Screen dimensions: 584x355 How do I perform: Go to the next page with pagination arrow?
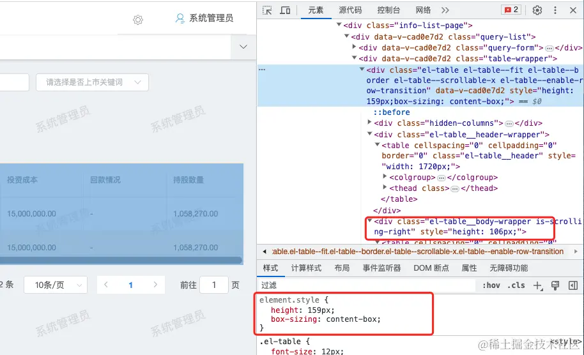(155, 285)
